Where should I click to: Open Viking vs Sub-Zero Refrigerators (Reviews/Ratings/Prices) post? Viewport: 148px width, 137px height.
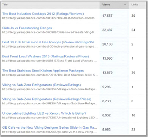47,99
